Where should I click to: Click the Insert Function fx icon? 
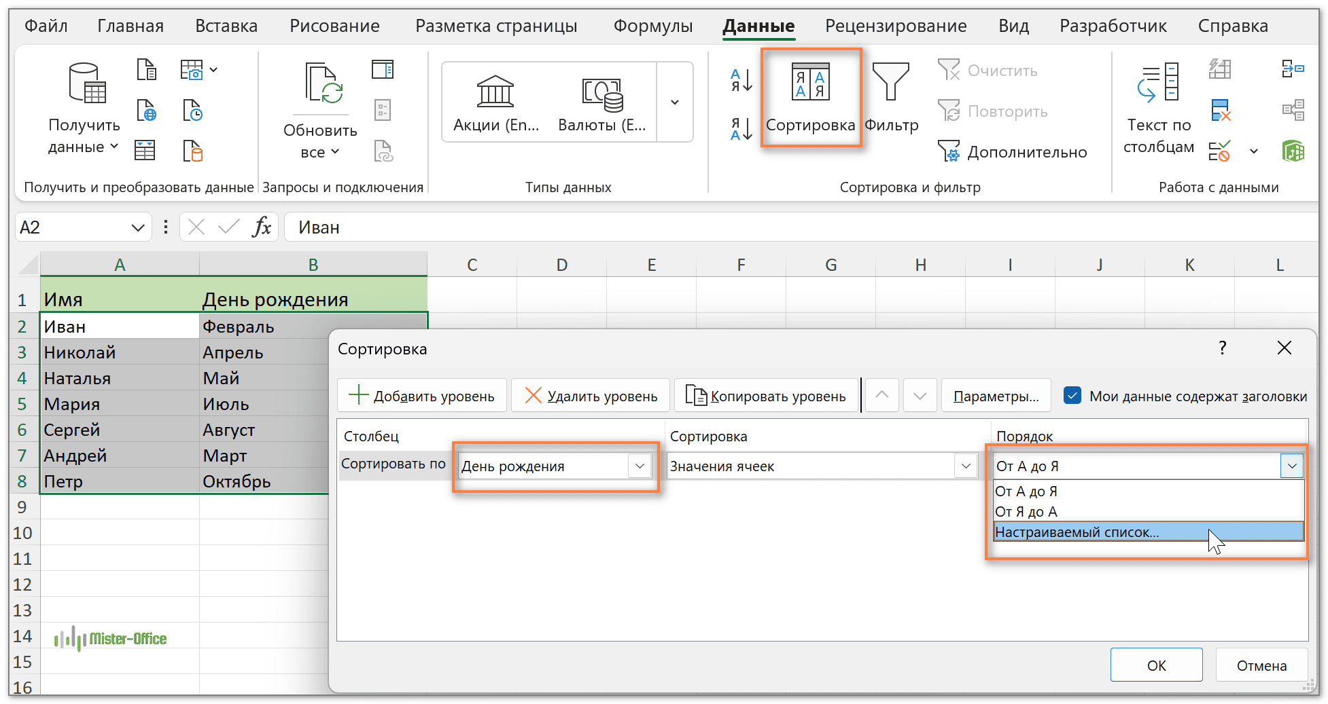coord(262,227)
